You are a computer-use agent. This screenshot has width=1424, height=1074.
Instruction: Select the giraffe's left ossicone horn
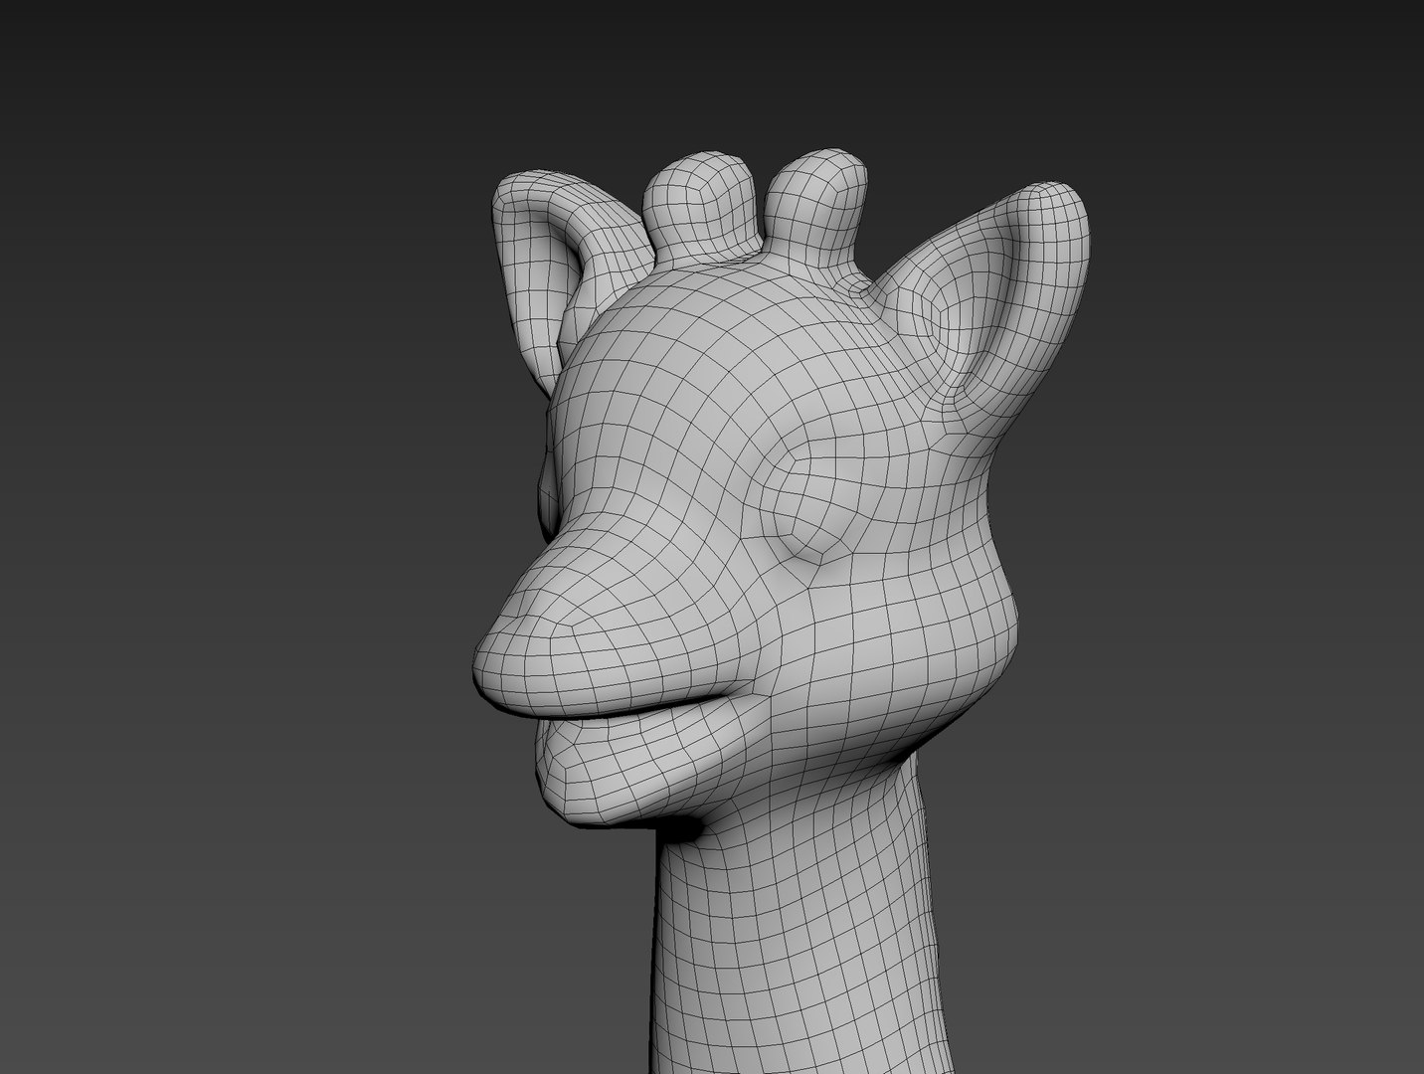(x=699, y=209)
